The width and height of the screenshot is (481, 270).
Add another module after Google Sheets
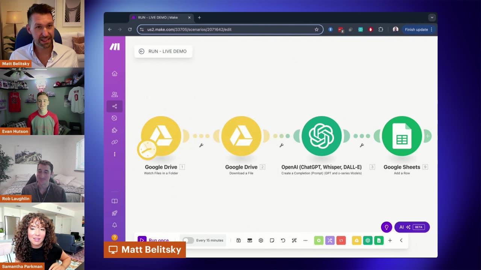428,136
